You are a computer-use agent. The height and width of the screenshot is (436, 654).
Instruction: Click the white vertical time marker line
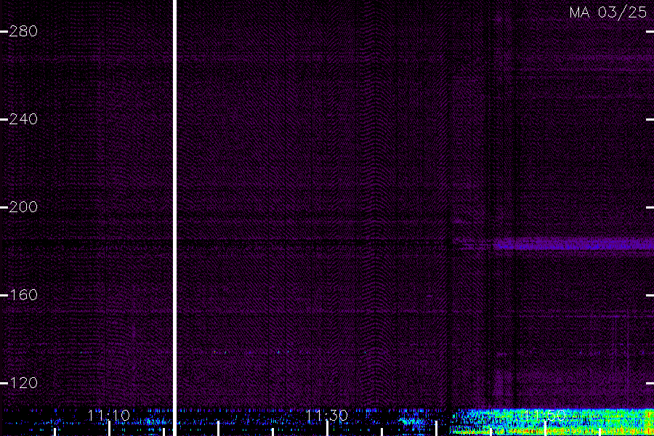(174, 218)
